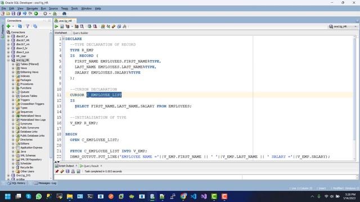Click the Refresh connections icon

[x=20, y=26]
